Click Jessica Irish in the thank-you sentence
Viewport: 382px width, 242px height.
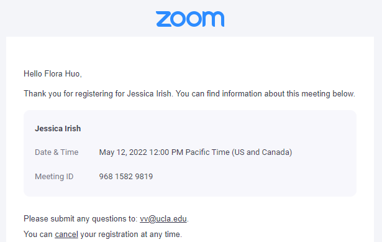(149, 94)
